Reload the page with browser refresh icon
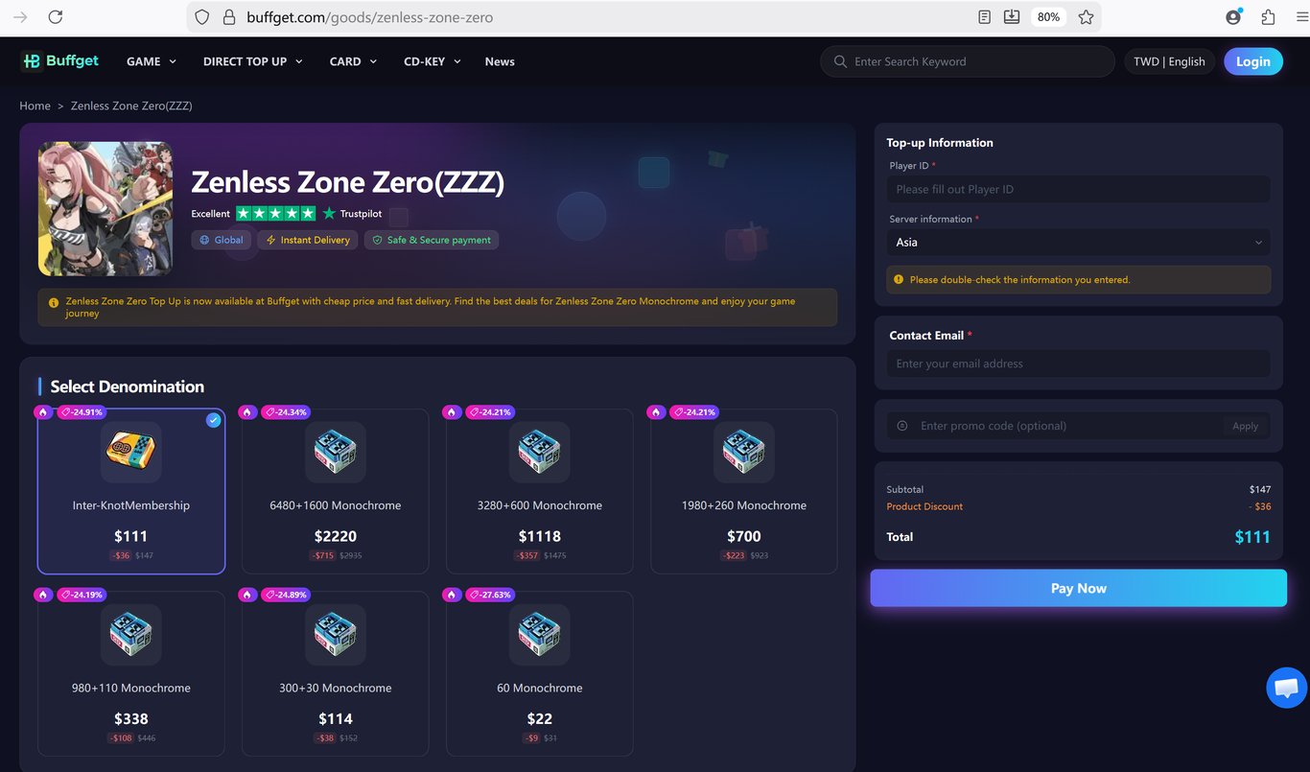This screenshot has height=772, width=1310. pyautogui.click(x=56, y=17)
